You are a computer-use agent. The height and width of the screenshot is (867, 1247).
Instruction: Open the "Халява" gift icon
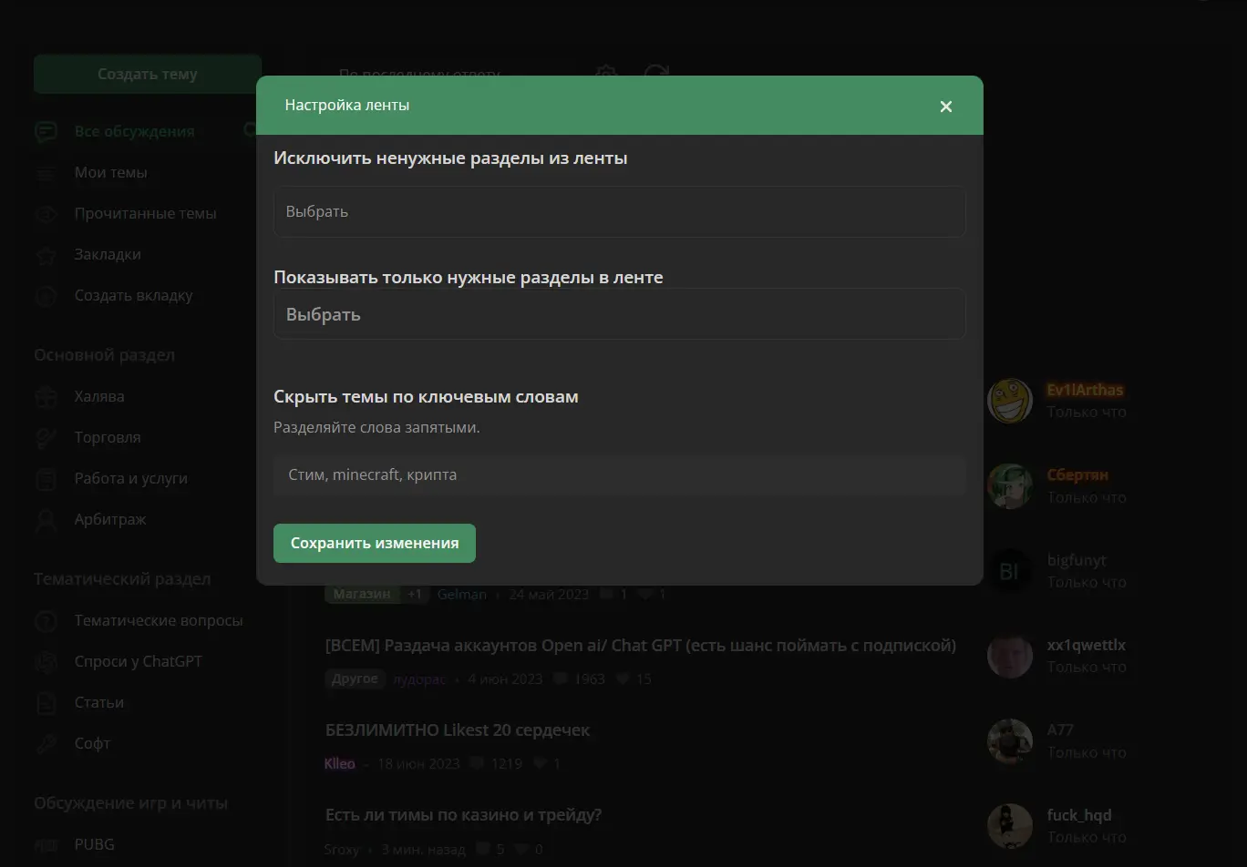[x=46, y=397]
